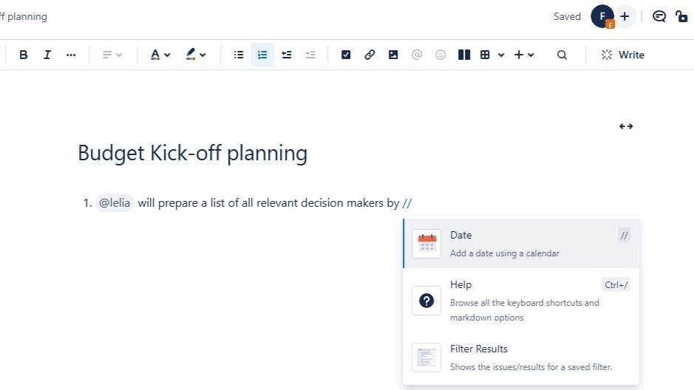Screen dimensions: 694x390
Task: Toggle bold formatting
Action: pos(24,55)
